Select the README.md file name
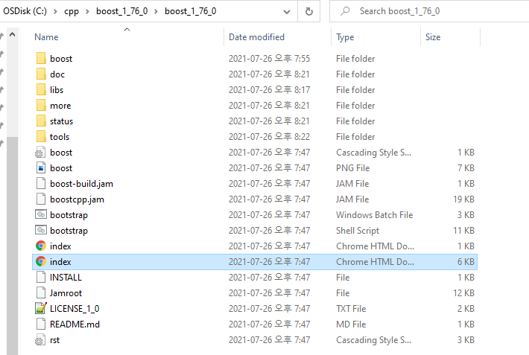The width and height of the screenshot is (529, 355). point(75,324)
